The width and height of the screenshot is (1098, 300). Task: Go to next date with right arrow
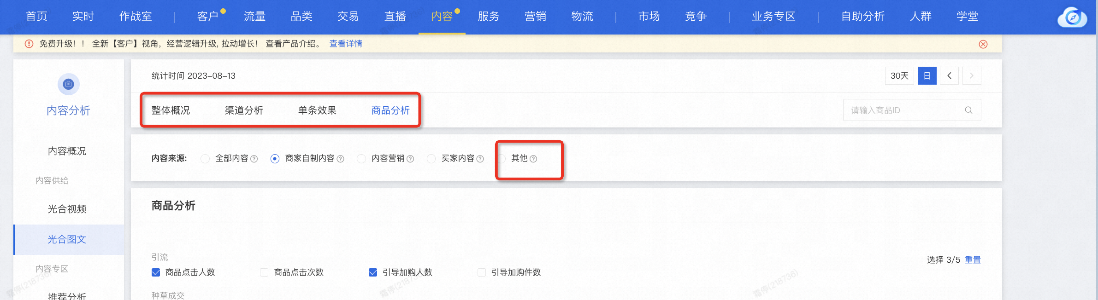(972, 75)
